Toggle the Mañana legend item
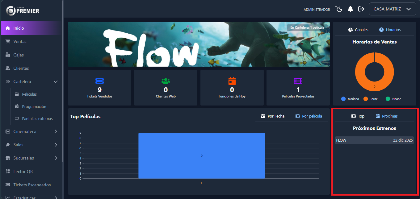Image resolution: width=420 pixels, height=199 pixels. (350, 99)
